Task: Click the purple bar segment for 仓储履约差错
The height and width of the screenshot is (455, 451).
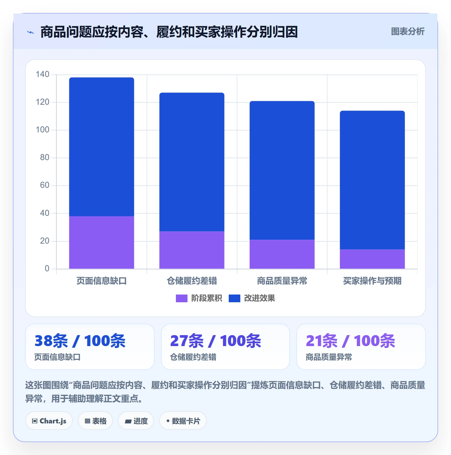Action: (192, 250)
